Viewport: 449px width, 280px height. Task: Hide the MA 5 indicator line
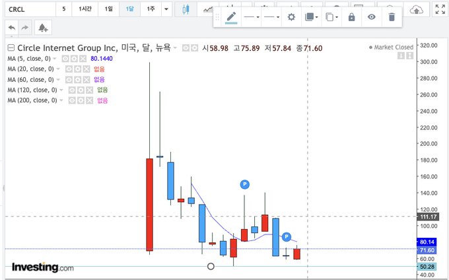tap(65, 59)
